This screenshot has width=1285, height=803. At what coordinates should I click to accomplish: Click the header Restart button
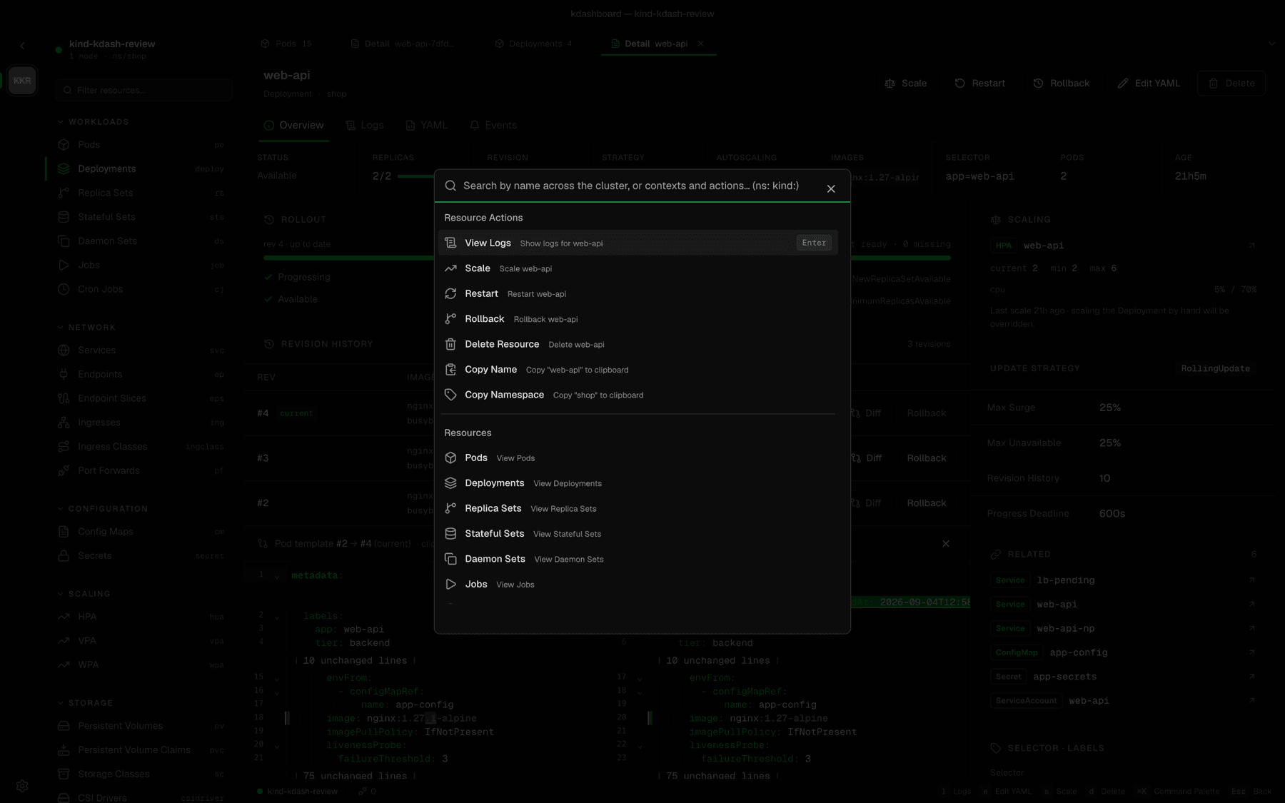979,83
